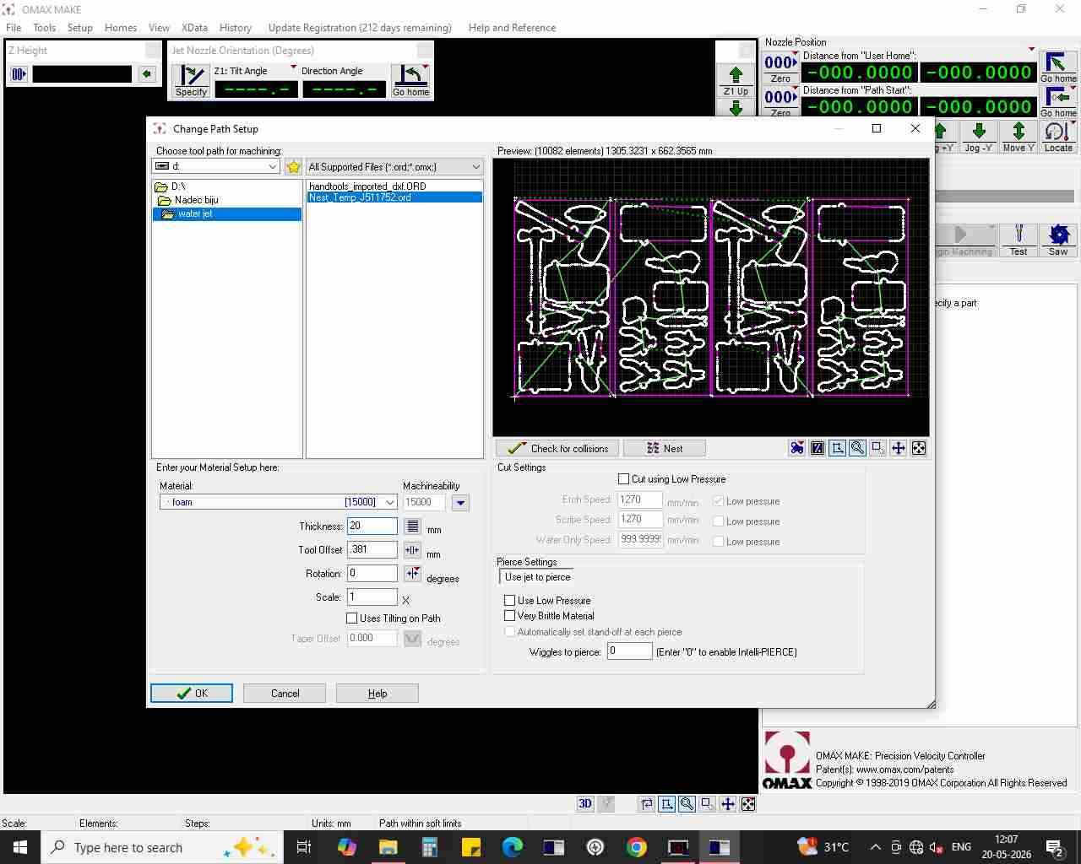Open Google Chrome from the taskbar

click(637, 847)
